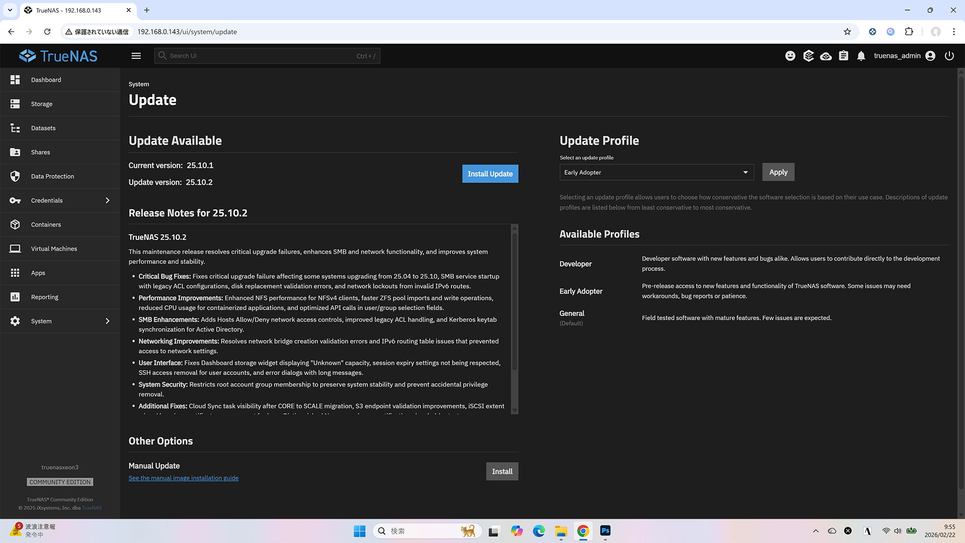Open the update profile dropdown
Viewport: 965px width, 543px height.
656,172
